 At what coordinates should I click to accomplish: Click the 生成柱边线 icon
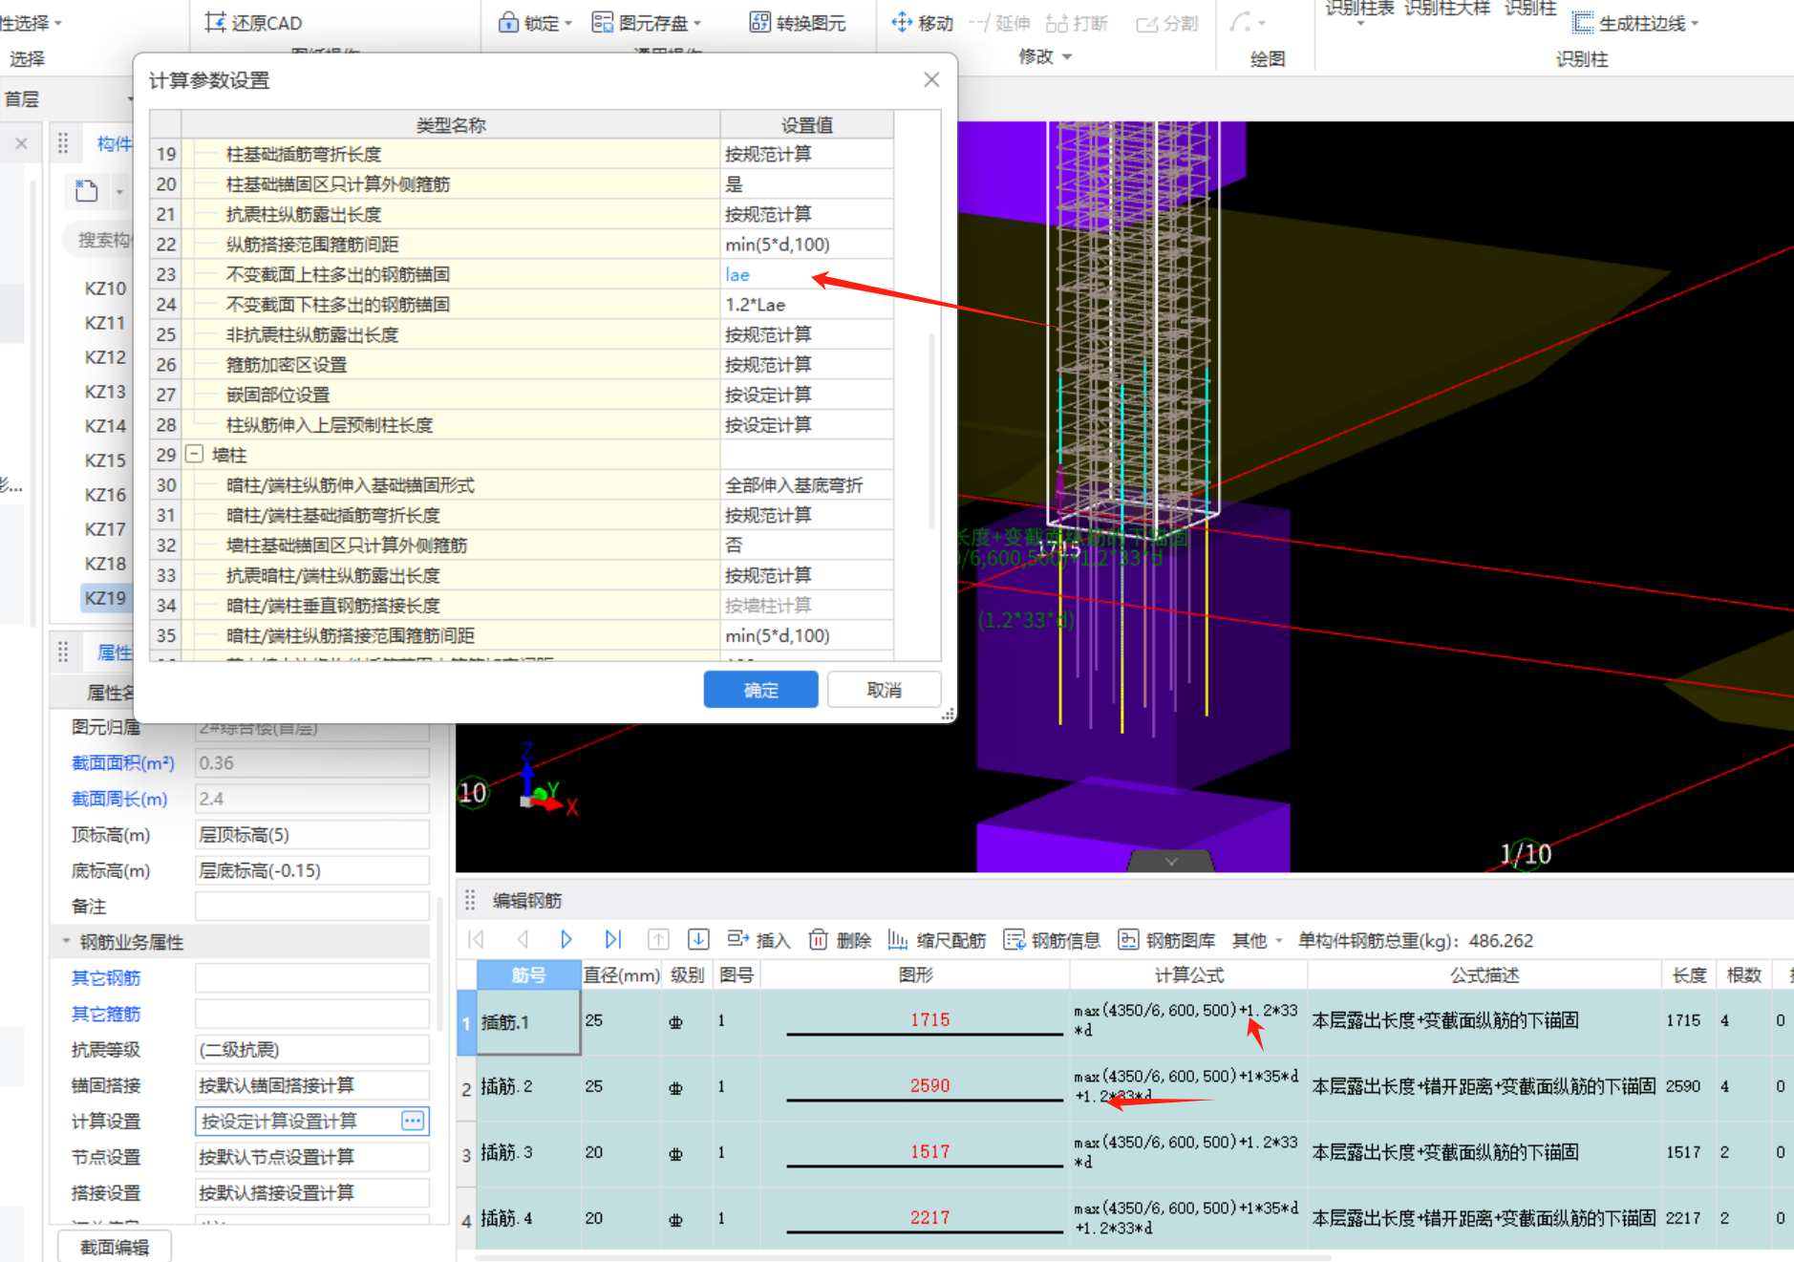[1583, 23]
